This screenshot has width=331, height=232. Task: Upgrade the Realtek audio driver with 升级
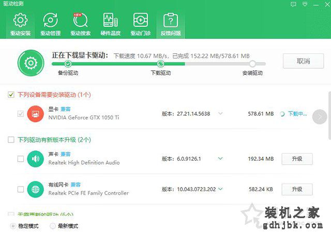pyautogui.click(x=297, y=159)
